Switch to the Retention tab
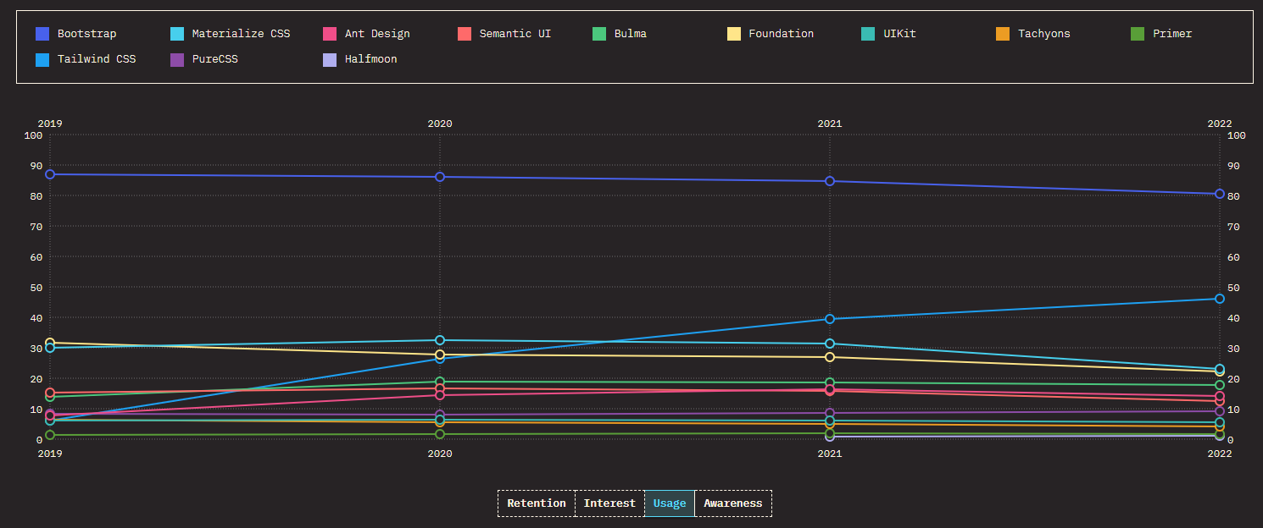The width and height of the screenshot is (1263, 528). click(537, 503)
